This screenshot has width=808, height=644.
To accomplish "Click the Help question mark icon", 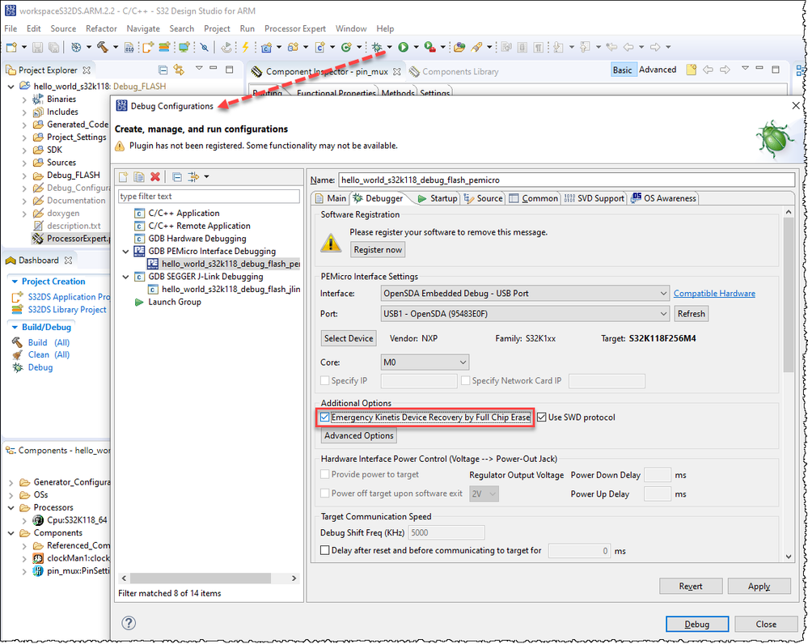I will point(129,623).
